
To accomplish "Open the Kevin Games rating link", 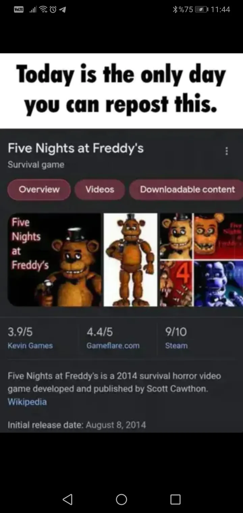I will click(x=30, y=346).
